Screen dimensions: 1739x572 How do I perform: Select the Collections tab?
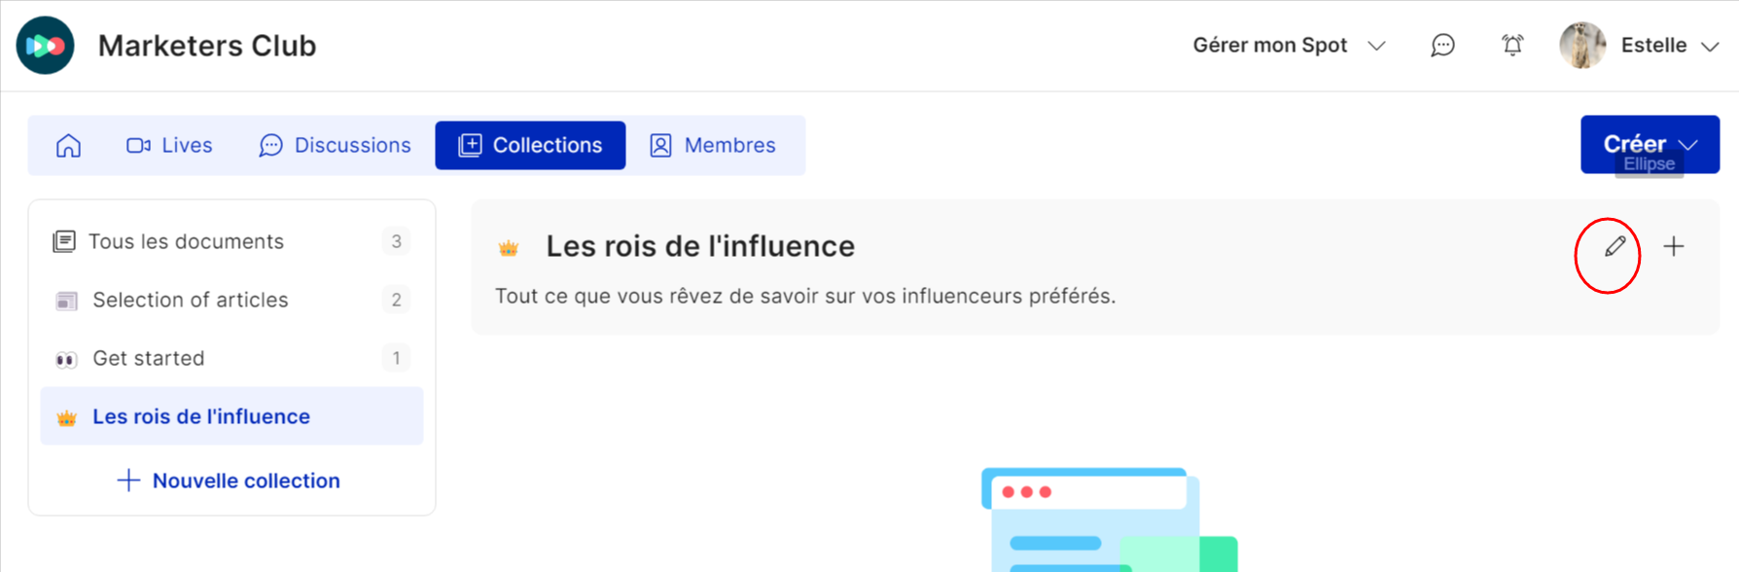[x=530, y=145]
